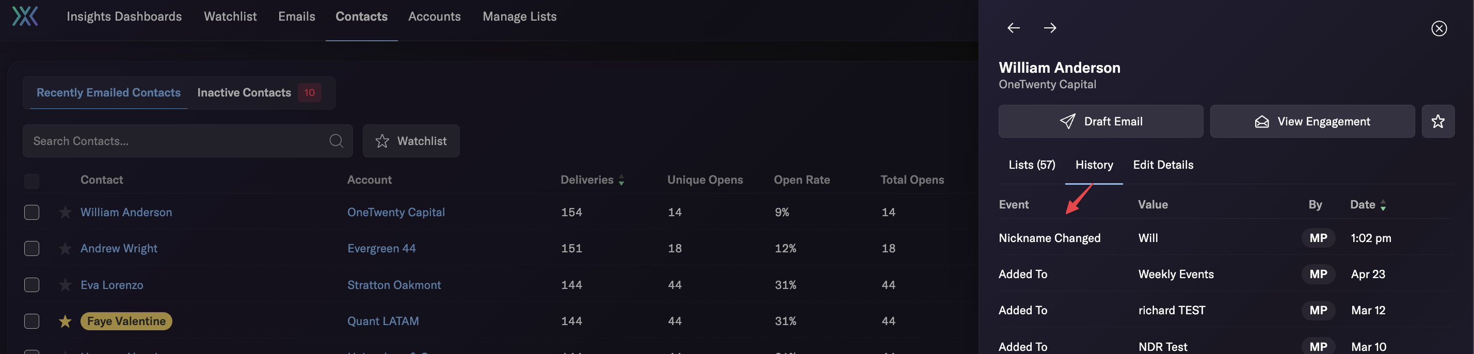Go to next contact with right arrow

[1049, 28]
